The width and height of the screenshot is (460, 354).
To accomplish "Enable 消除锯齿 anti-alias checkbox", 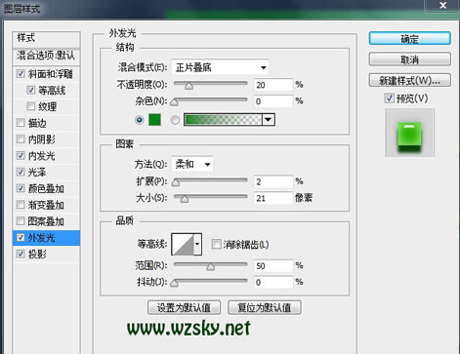I will [216, 244].
